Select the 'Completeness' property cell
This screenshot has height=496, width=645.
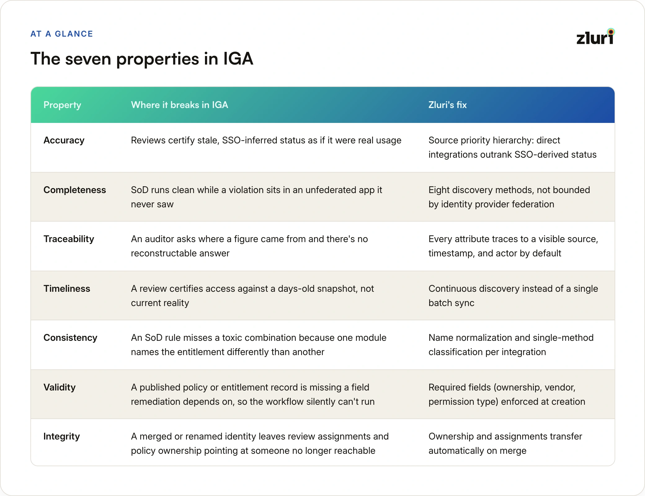tap(75, 190)
